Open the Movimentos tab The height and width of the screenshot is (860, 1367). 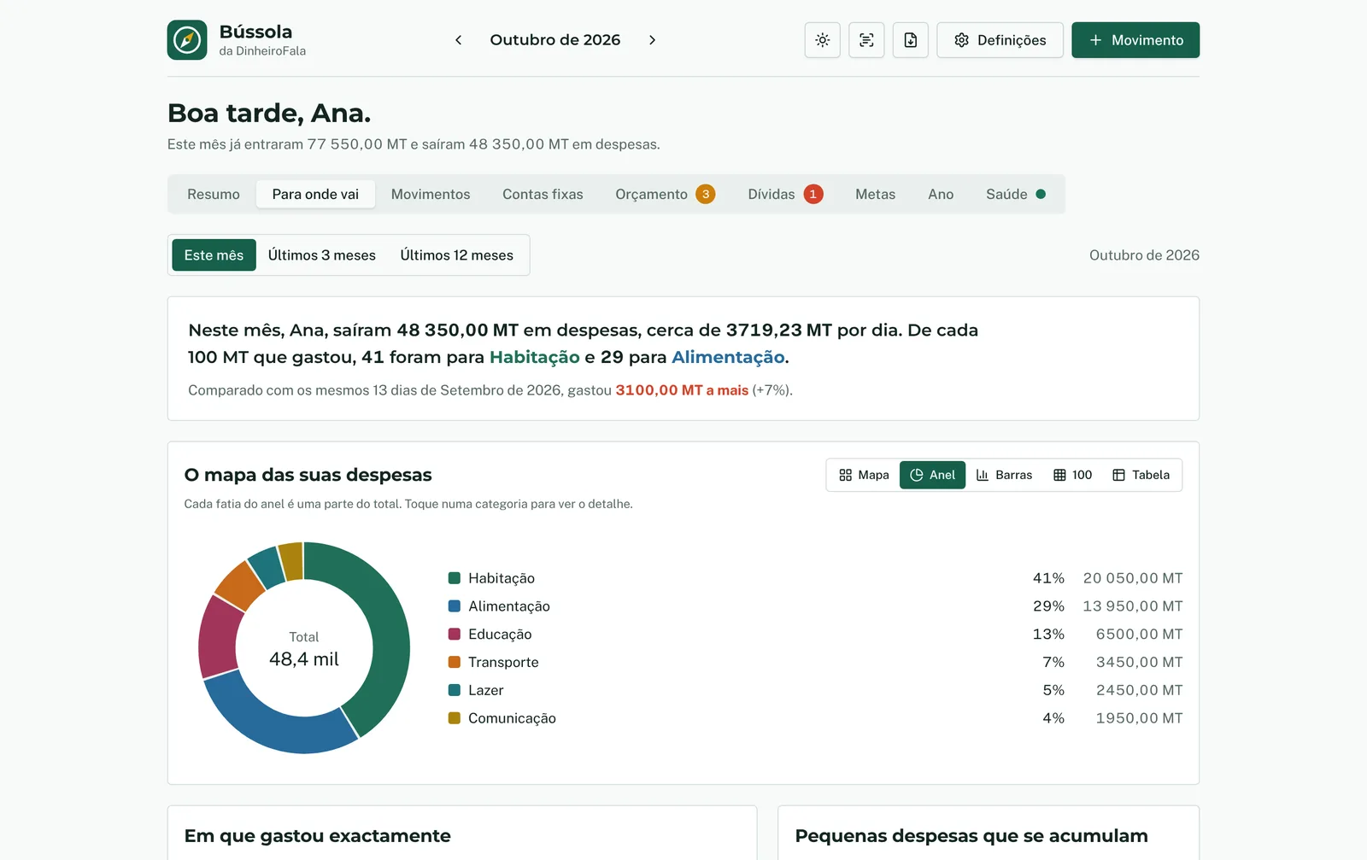(x=431, y=194)
